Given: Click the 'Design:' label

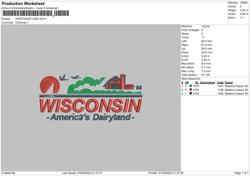Looking at the screenshot, I should tap(6, 19).
